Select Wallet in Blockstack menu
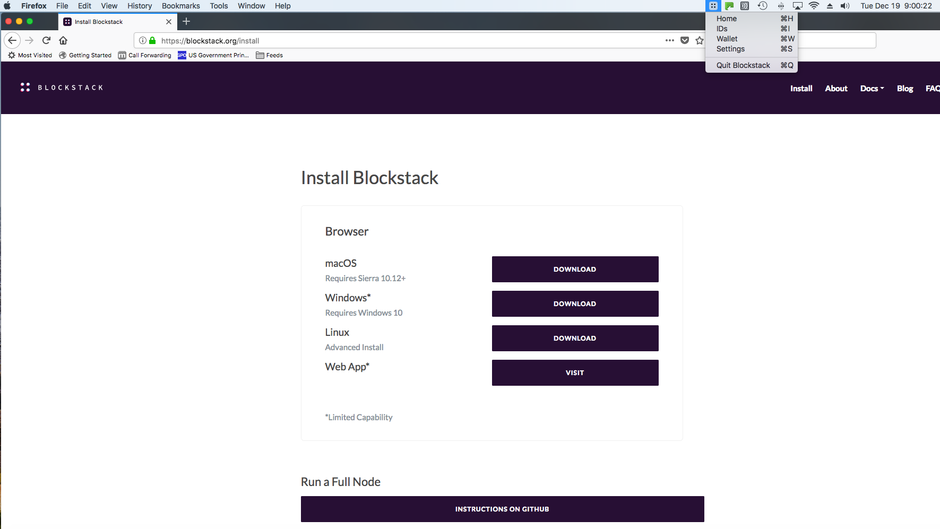The width and height of the screenshot is (940, 529). [x=752, y=39]
